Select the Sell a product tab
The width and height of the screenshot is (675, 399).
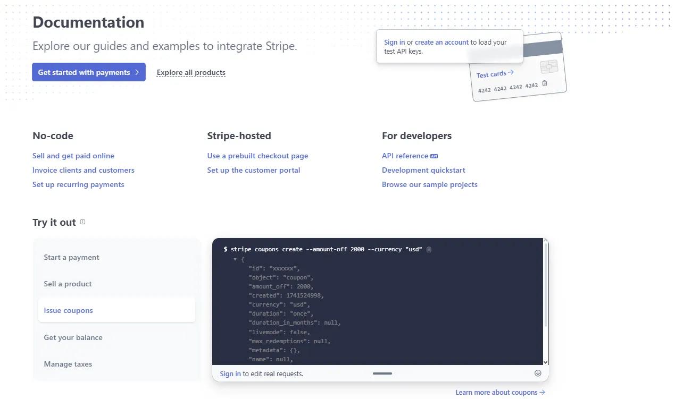116,284
